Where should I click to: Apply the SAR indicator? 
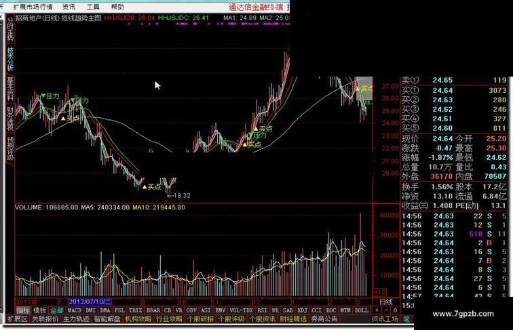point(288,310)
